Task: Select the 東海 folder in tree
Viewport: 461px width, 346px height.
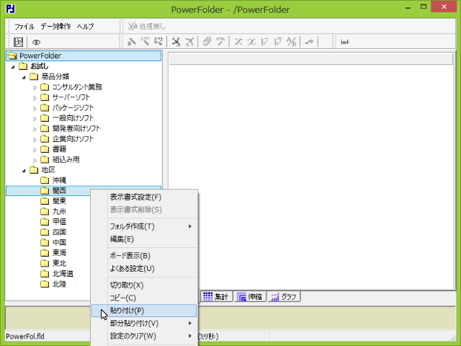Action: coord(59,253)
